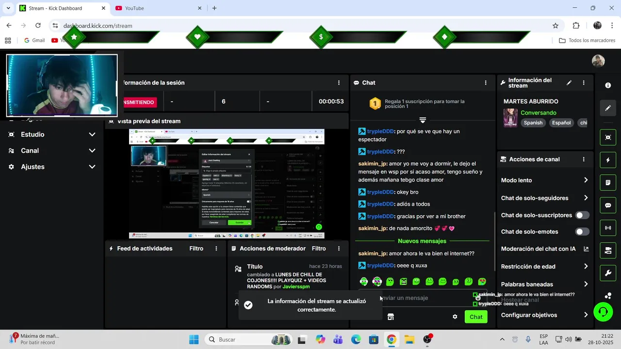This screenshot has width=621, height=349.
Task: Reload the page with browser refresh
Action: [38, 26]
